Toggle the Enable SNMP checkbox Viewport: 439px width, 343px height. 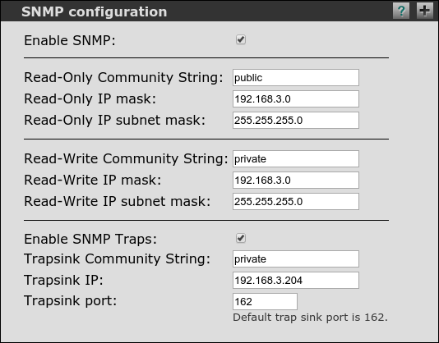click(x=241, y=39)
